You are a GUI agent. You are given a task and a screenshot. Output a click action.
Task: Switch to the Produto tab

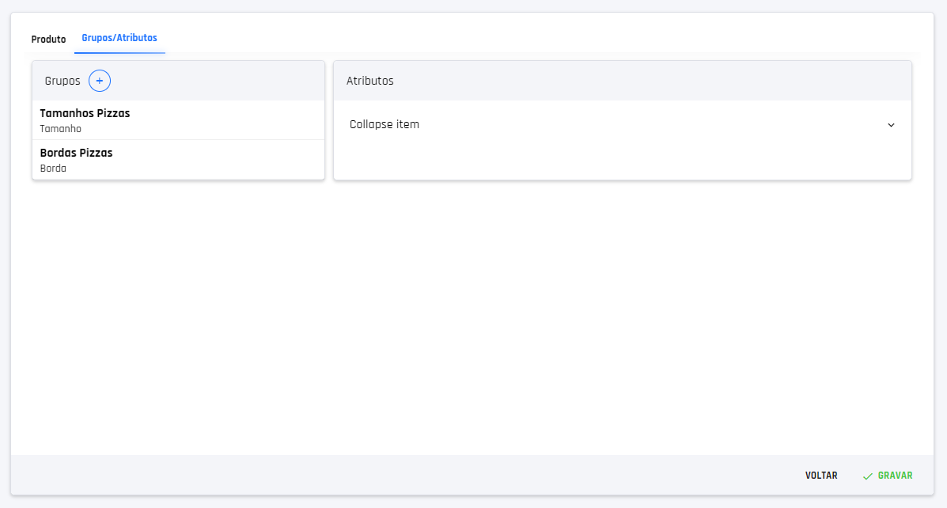pyautogui.click(x=48, y=39)
